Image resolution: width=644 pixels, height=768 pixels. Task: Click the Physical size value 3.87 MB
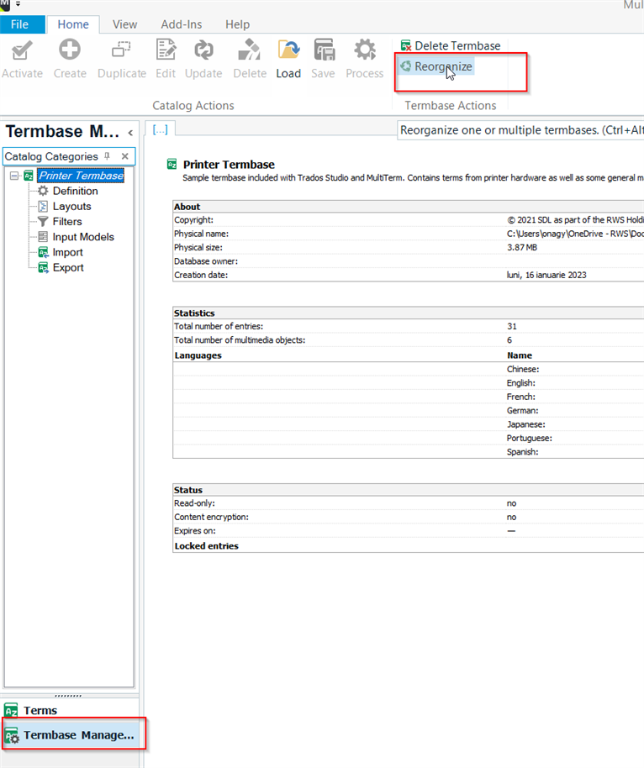coord(522,247)
